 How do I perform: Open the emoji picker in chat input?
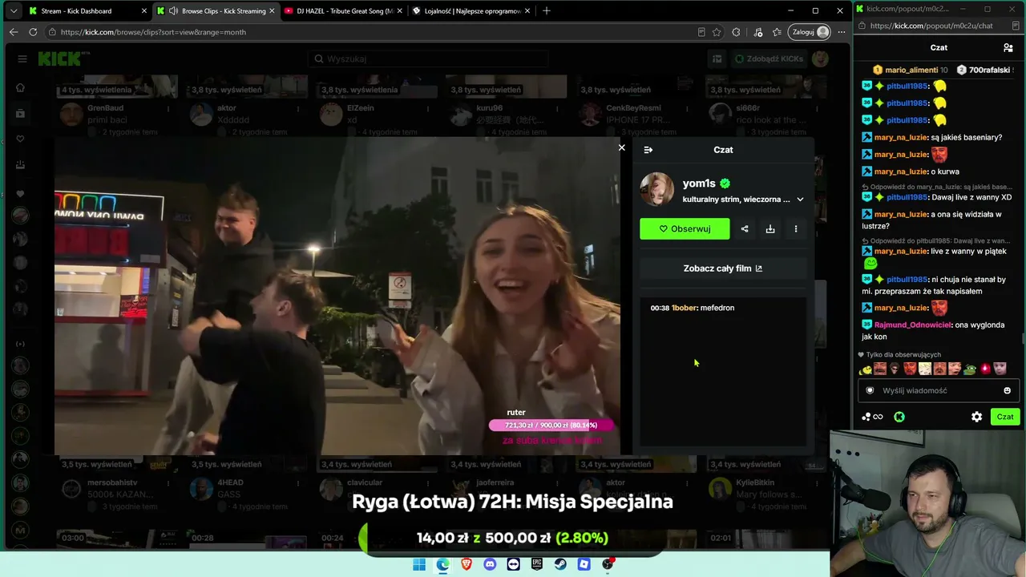pos(1008,391)
